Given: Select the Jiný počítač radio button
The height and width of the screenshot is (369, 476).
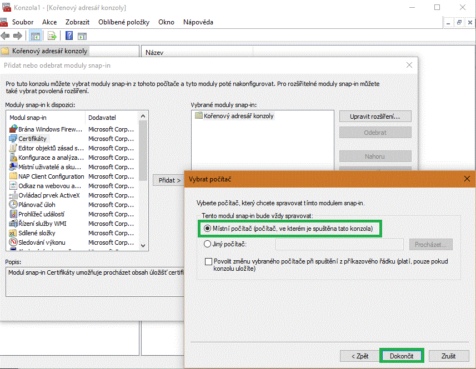Looking at the screenshot, I should [208, 244].
